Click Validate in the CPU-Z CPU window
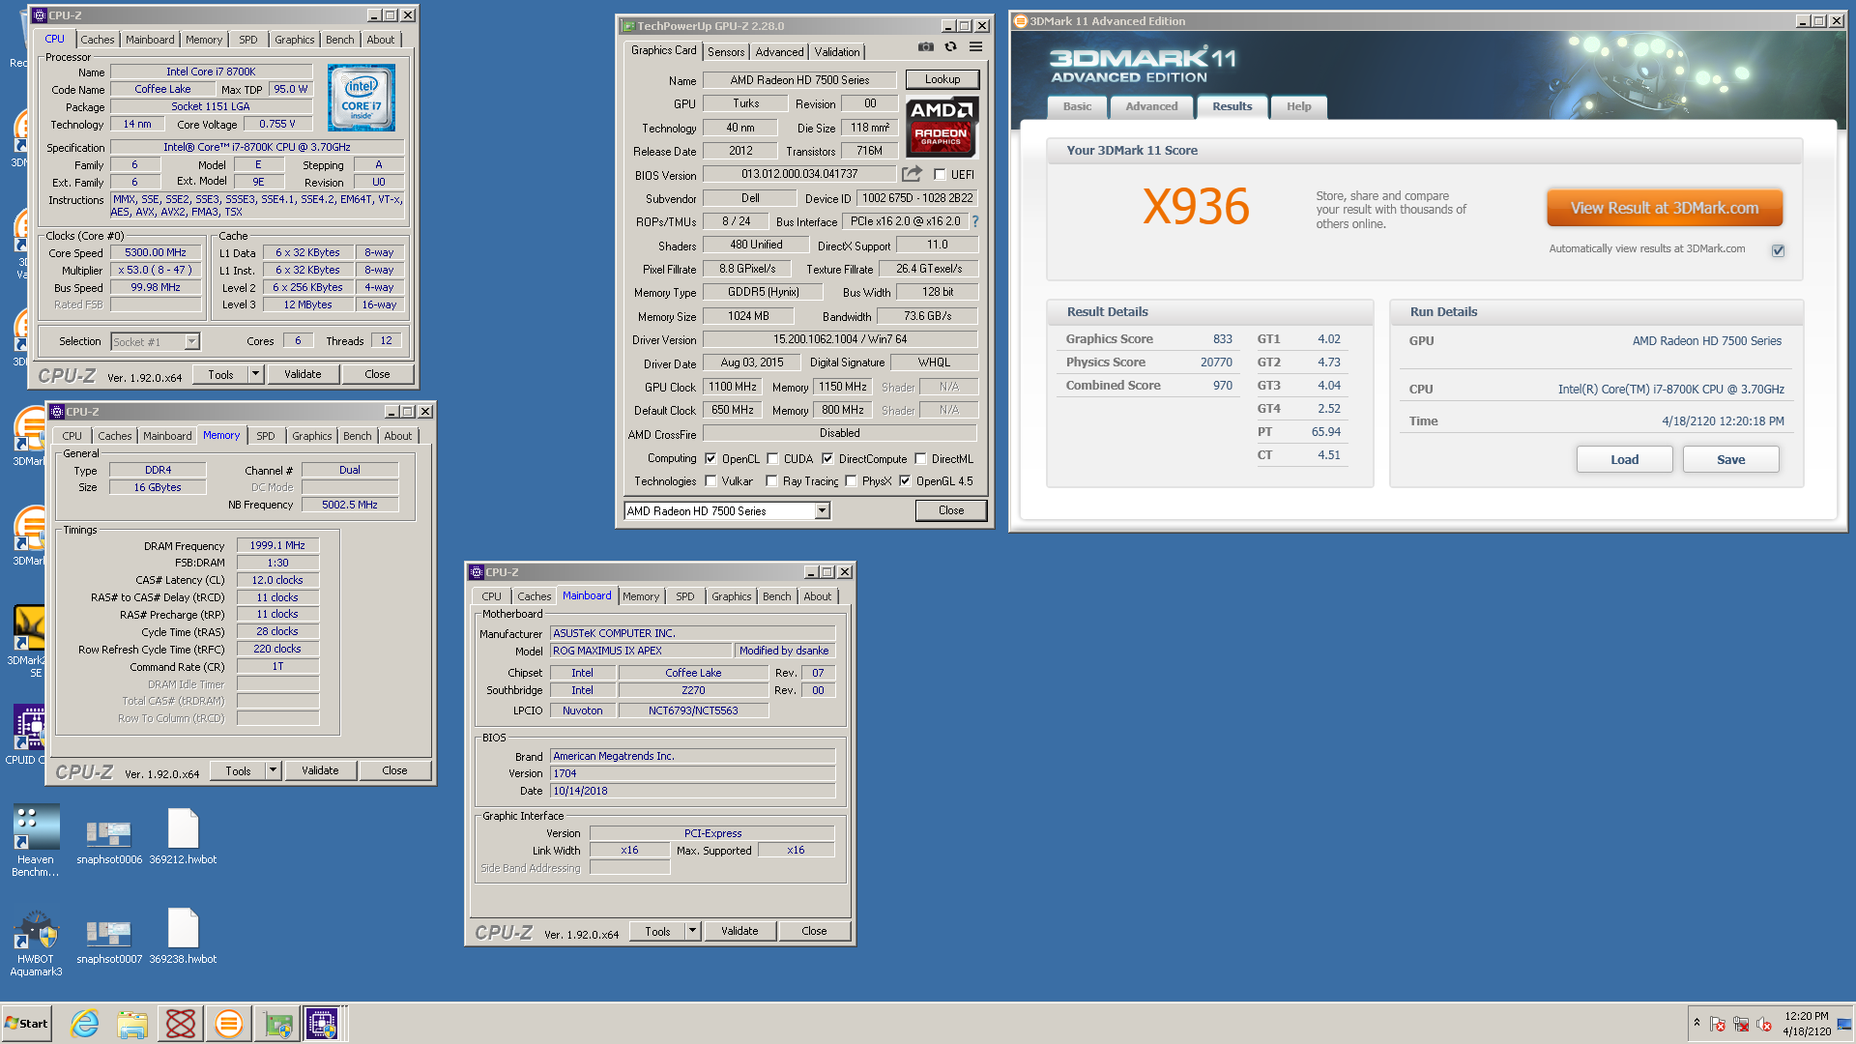The height and width of the screenshot is (1044, 1856). [303, 374]
